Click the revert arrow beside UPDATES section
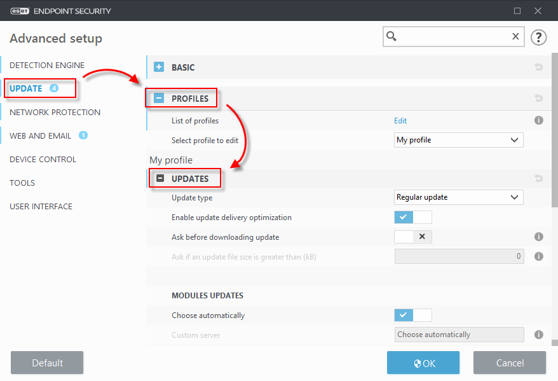The height and width of the screenshot is (381, 558). click(x=539, y=179)
